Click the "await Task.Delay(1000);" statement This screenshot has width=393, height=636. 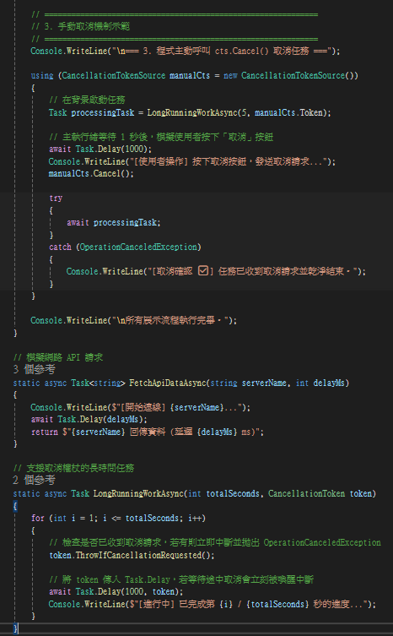click(x=100, y=149)
